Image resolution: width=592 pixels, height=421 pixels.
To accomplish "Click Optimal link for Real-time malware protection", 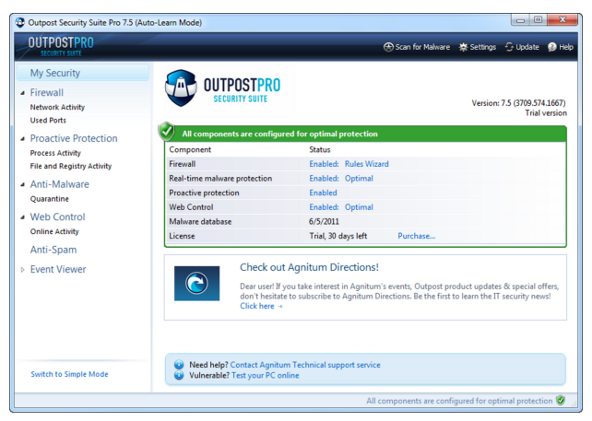I will point(359,179).
